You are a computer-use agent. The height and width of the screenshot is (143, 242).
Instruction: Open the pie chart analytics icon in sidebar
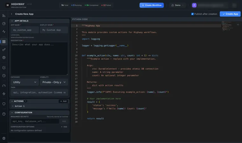click(4, 24)
